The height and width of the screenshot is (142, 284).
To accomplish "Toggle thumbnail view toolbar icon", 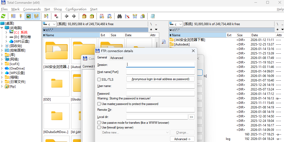I will click(x=29, y=16).
